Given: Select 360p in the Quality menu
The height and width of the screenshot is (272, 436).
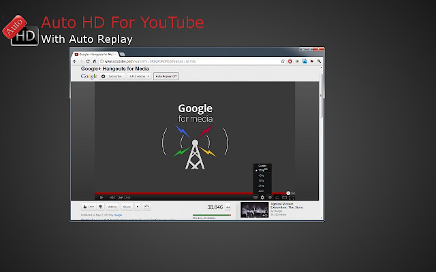Looking at the screenshot, I should [x=262, y=181].
